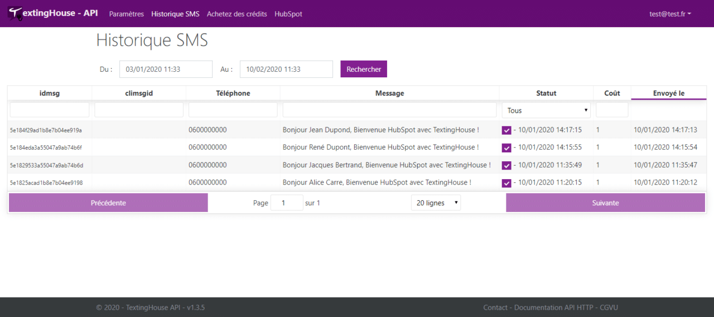This screenshot has height=317, width=714.
Task: Sort by the Envoyé le column header
Action: (668, 93)
